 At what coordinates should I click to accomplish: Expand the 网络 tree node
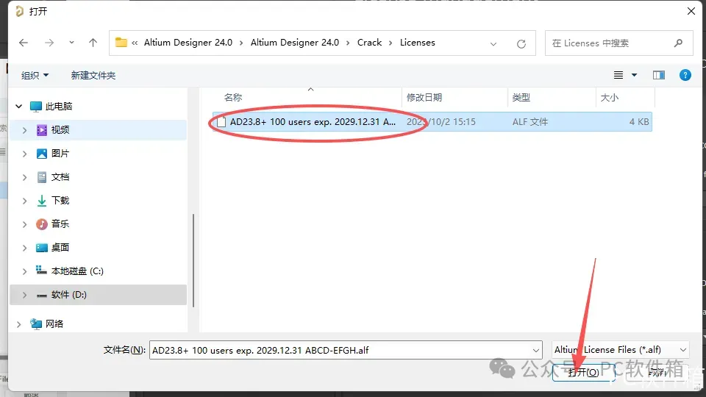click(x=18, y=324)
